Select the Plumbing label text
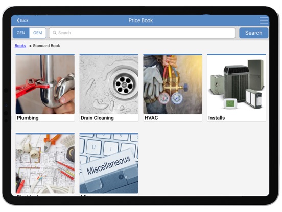 coord(28,118)
